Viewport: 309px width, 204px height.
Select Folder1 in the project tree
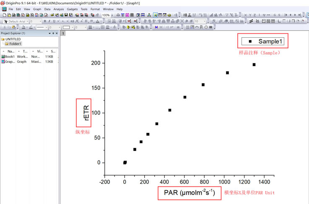pos(15,44)
